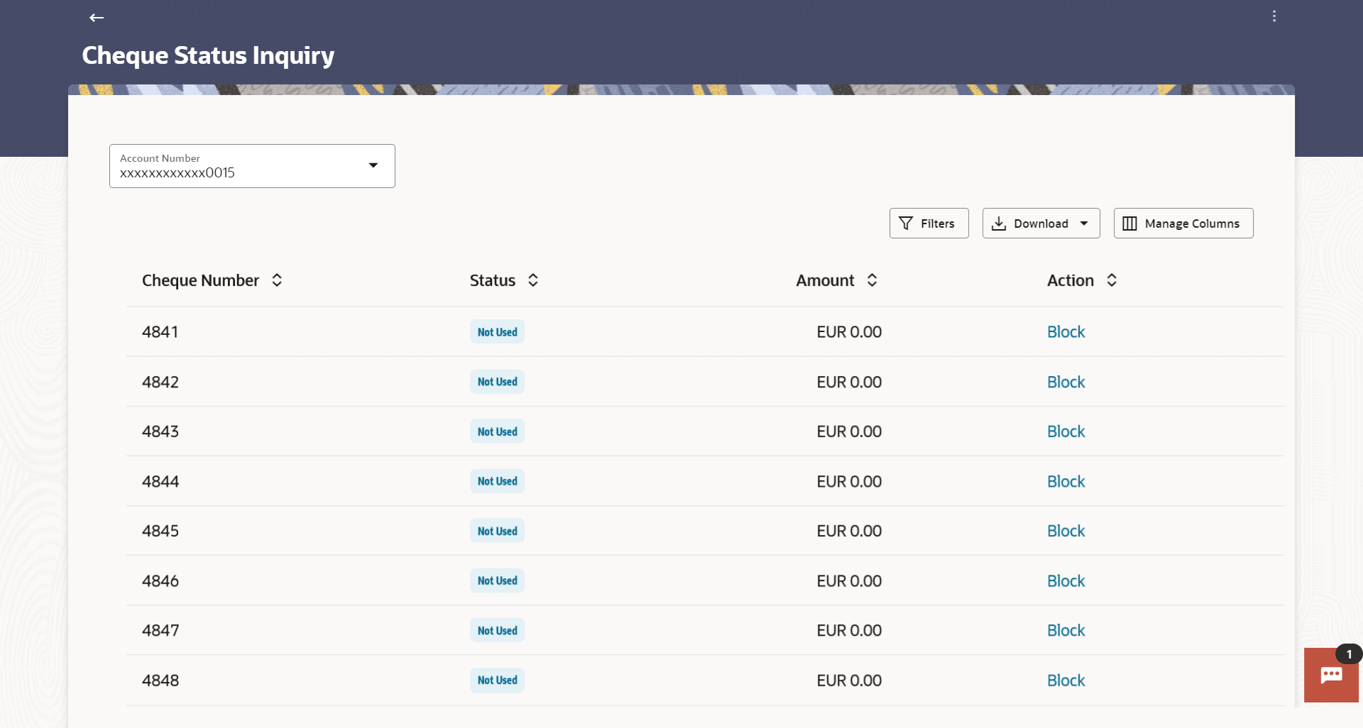
Task: Open Manage Columns settings
Action: click(1183, 224)
